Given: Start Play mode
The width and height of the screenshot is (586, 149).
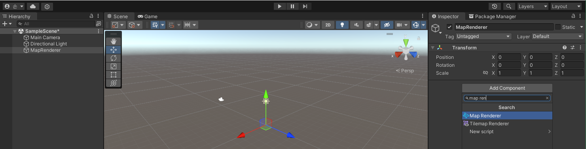Looking at the screenshot, I should click(280, 6).
